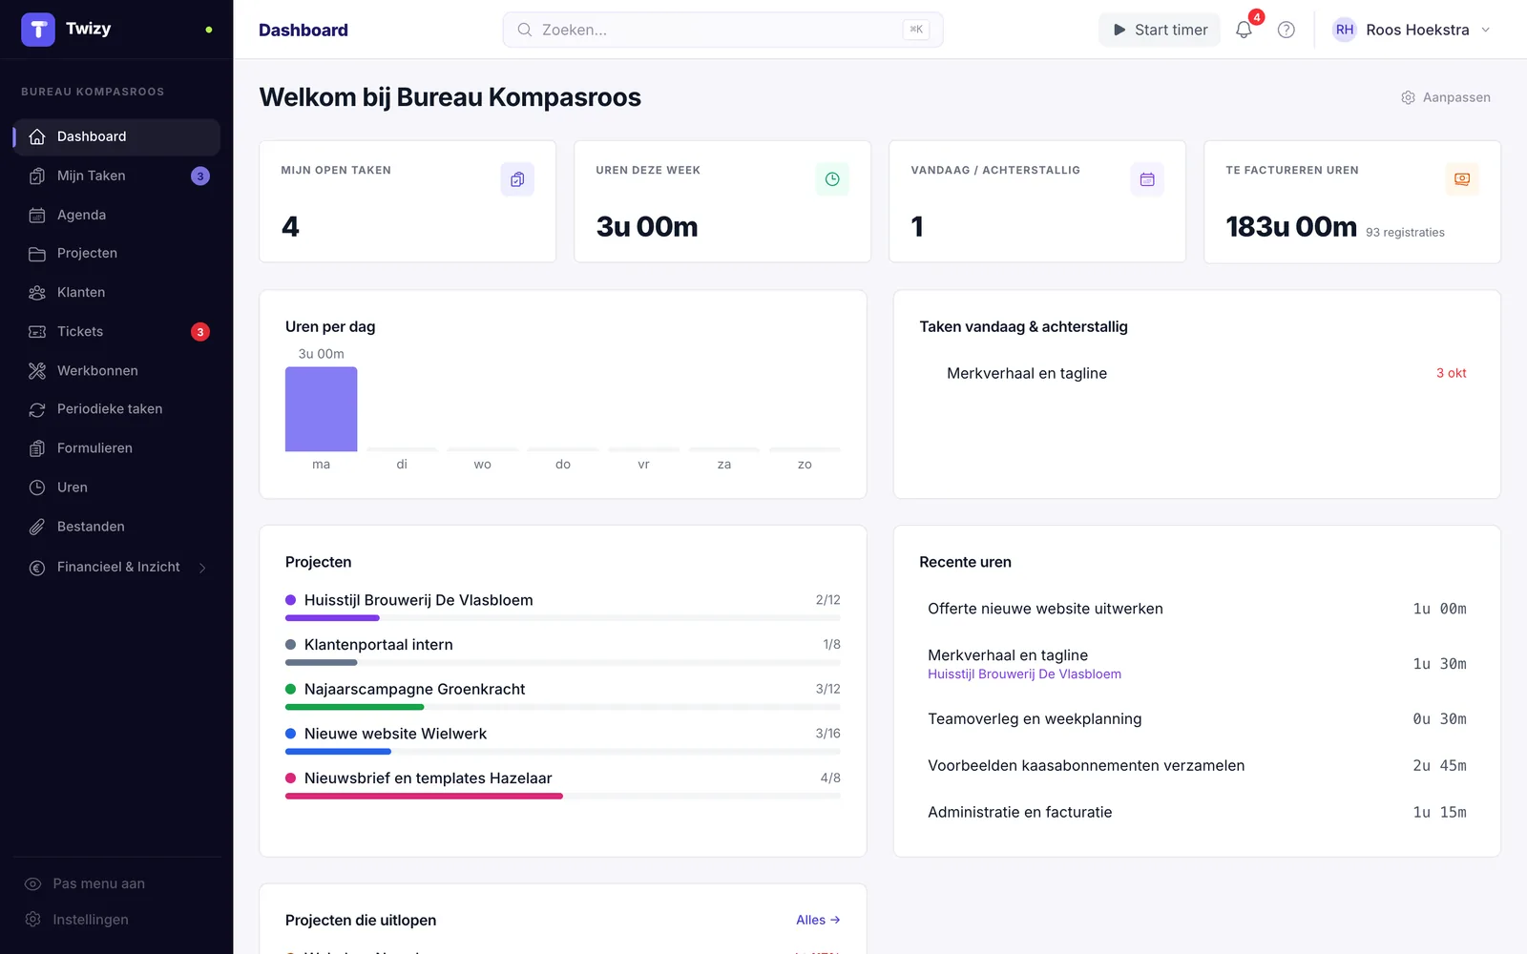This screenshot has width=1527, height=954.
Task: Click the Aanpassen button
Action: pos(1446,97)
